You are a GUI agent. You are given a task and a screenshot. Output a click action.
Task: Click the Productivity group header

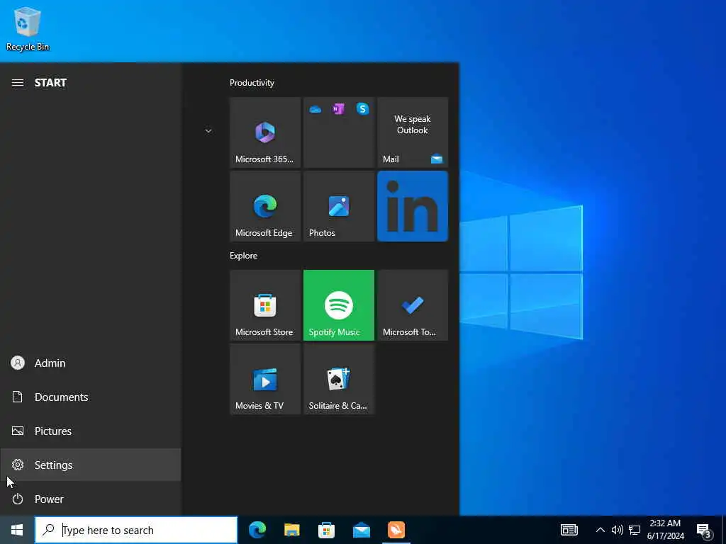(252, 83)
